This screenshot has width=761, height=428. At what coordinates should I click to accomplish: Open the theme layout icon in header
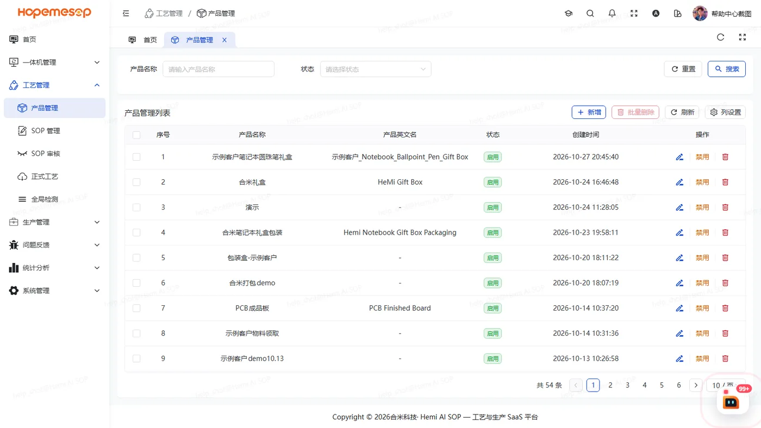coord(677,14)
